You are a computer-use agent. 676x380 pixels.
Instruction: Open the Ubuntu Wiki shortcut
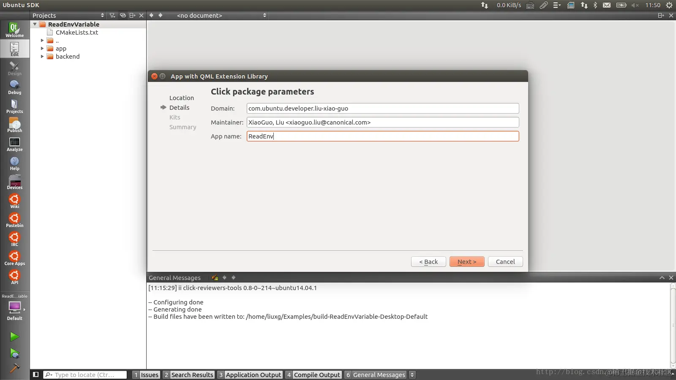(14, 201)
